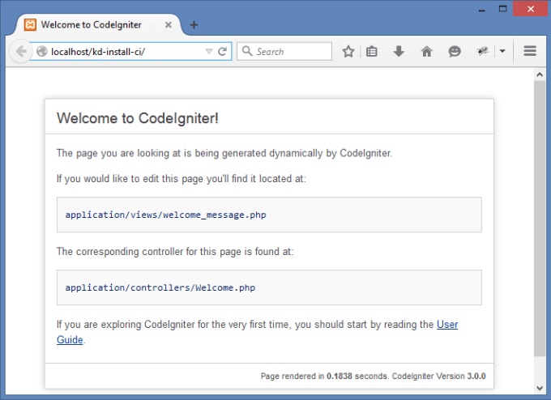The height and width of the screenshot is (400, 551).
Task: Click the version 3.0.0 text
Action: (x=476, y=377)
